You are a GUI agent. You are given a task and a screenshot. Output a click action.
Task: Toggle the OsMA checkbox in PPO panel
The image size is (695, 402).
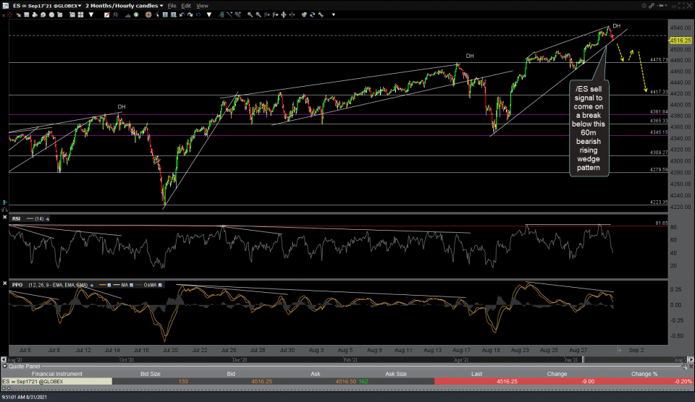click(160, 285)
